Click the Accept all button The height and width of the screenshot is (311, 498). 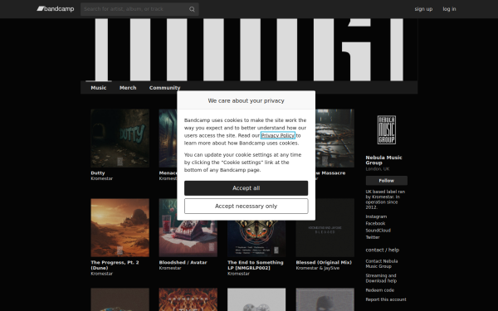pos(247,188)
